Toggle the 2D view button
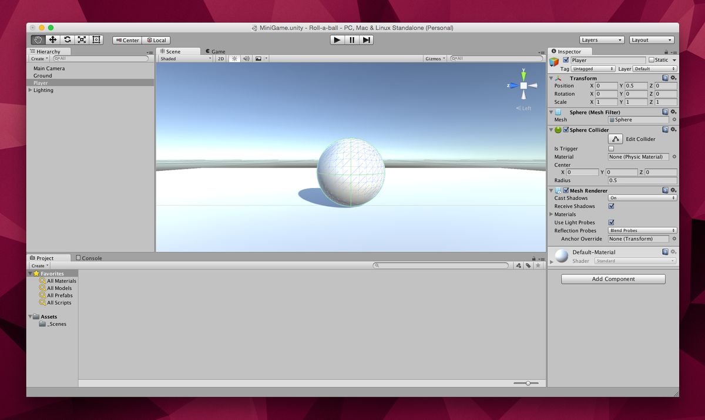705x420 pixels. click(x=221, y=59)
